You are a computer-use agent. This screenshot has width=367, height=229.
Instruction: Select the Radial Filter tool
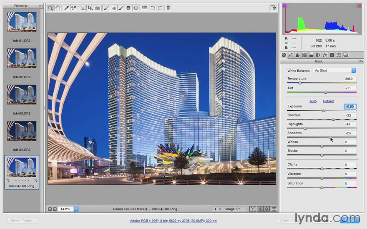(136, 8)
